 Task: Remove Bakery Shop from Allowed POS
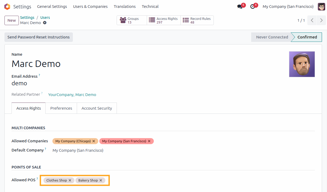101,180
